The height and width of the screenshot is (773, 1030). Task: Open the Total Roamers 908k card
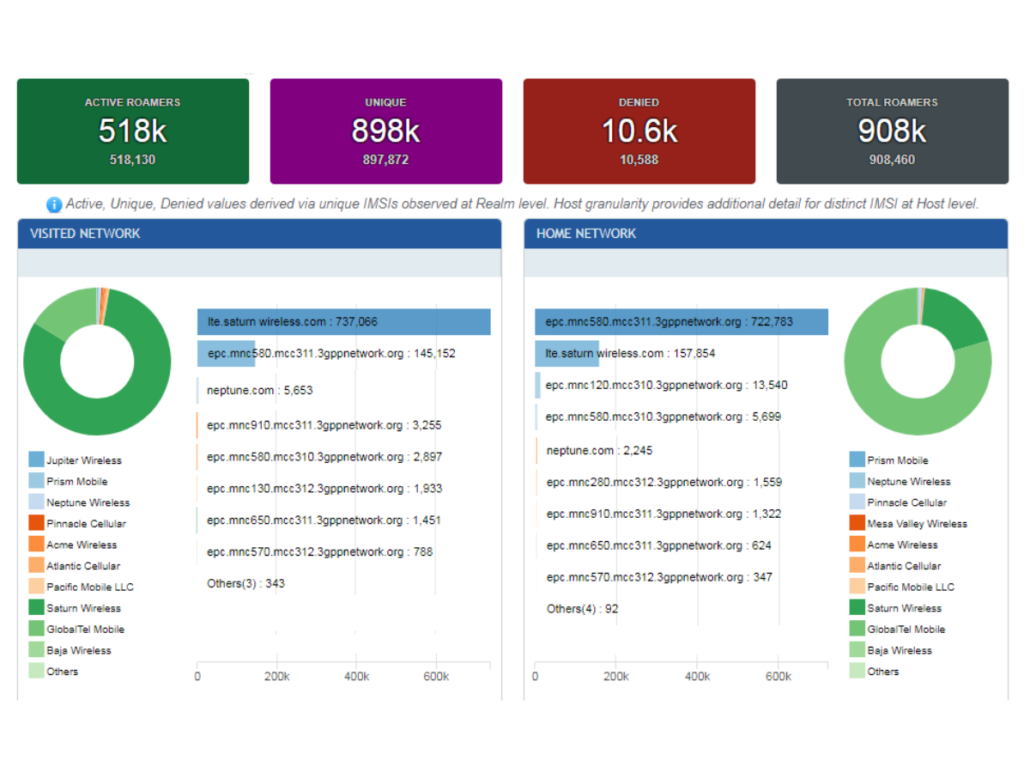click(x=893, y=131)
